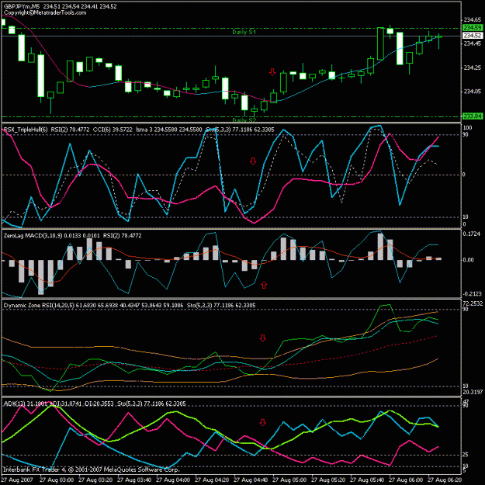This screenshot has height=485, width=485.
Task: Click the Copyright@MetatraderTools.com label
Action: pos(45,12)
